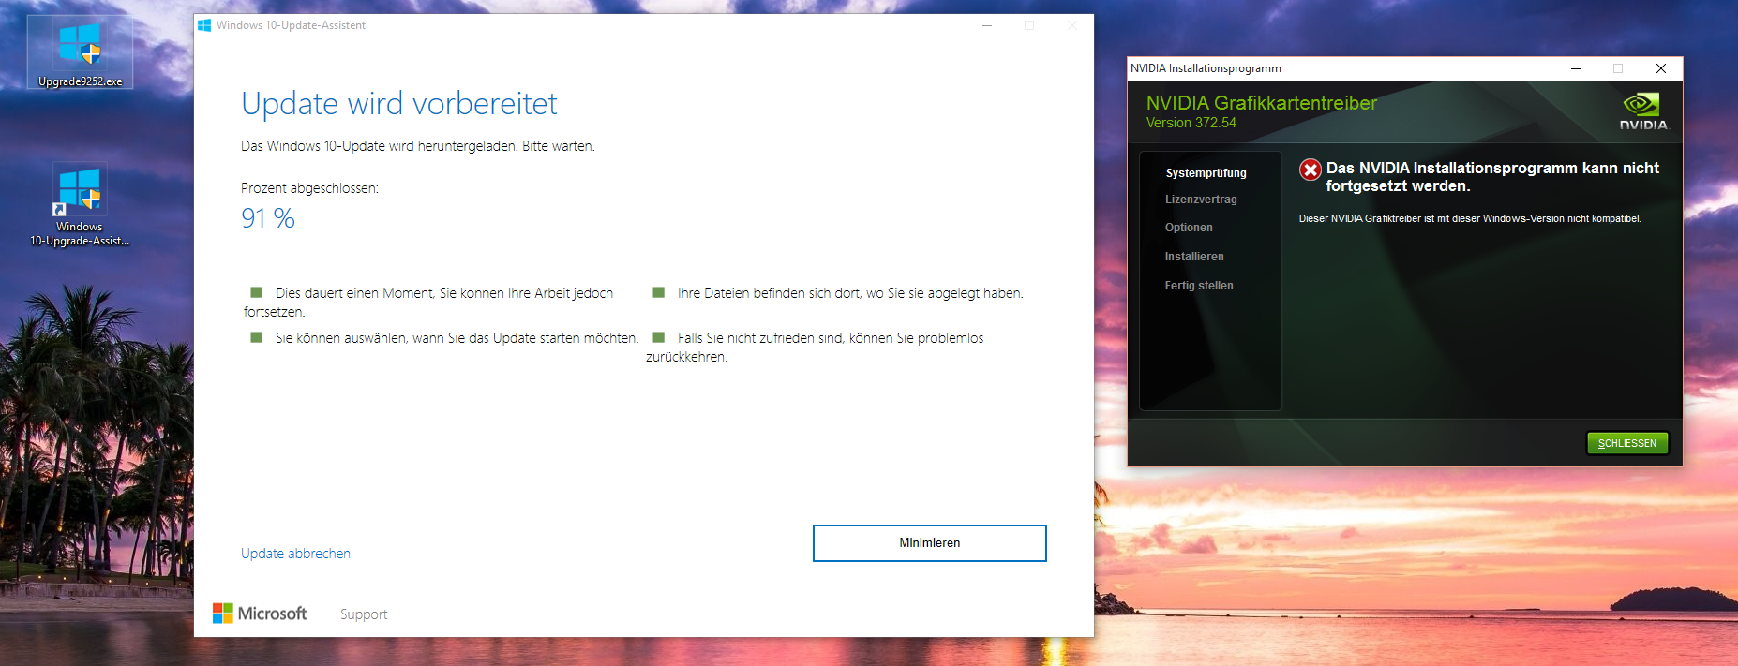Click 'NVIDIA Installationsprogramm' window title text

pyautogui.click(x=1206, y=68)
